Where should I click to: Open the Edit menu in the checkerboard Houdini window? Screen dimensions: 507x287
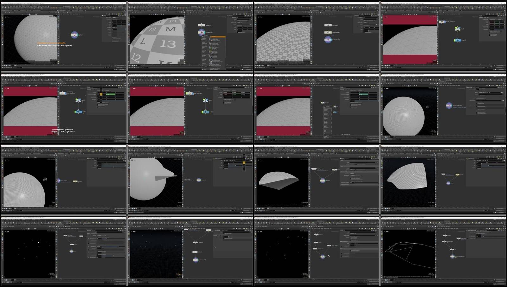coord(133,5)
